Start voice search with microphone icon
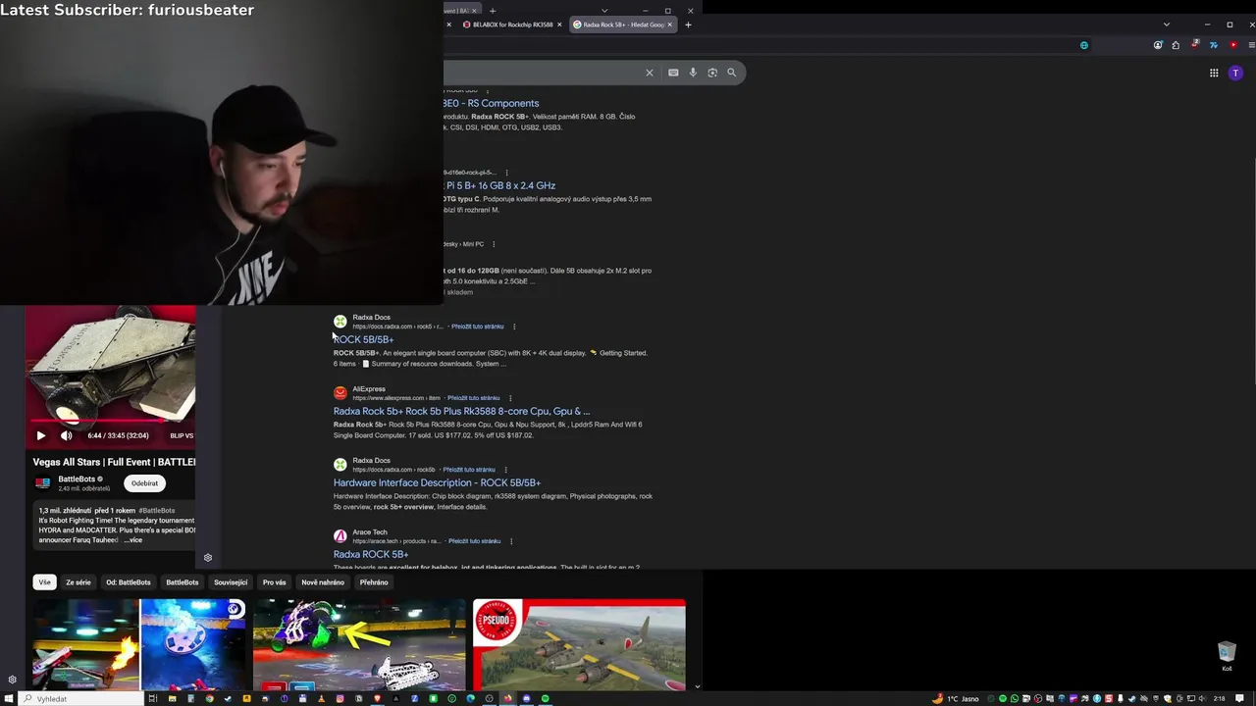This screenshot has height=706, width=1256. (x=693, y=73)
